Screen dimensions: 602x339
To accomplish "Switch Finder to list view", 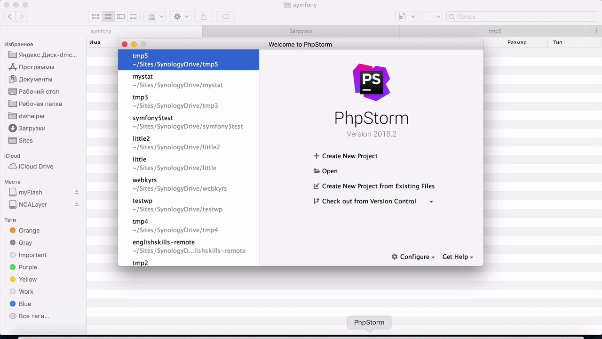I will pyautogui.click(x=108, y=16).
